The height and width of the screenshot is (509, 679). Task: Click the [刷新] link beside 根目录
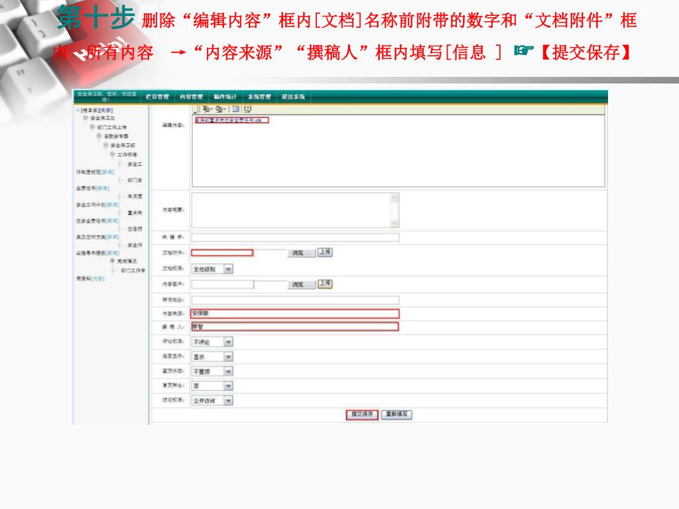pos(107,111)
